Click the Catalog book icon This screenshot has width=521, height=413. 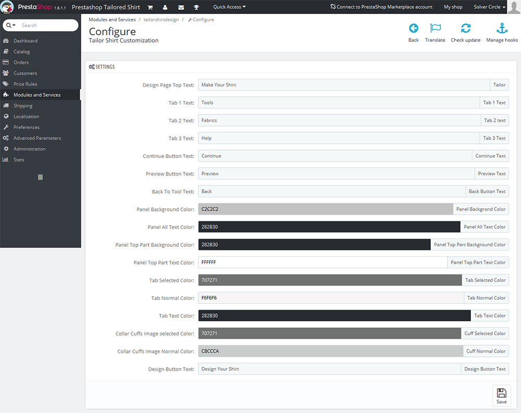6,52
